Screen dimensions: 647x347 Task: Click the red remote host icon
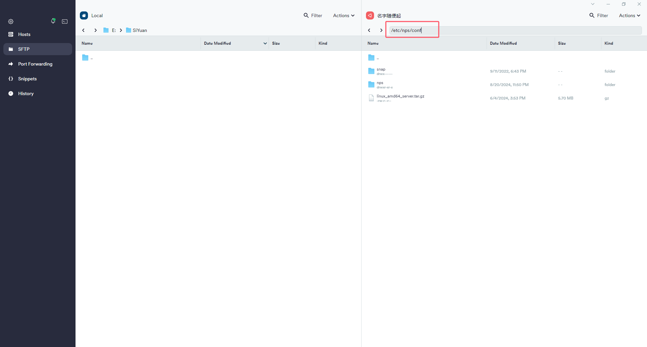tap(370, 15)
